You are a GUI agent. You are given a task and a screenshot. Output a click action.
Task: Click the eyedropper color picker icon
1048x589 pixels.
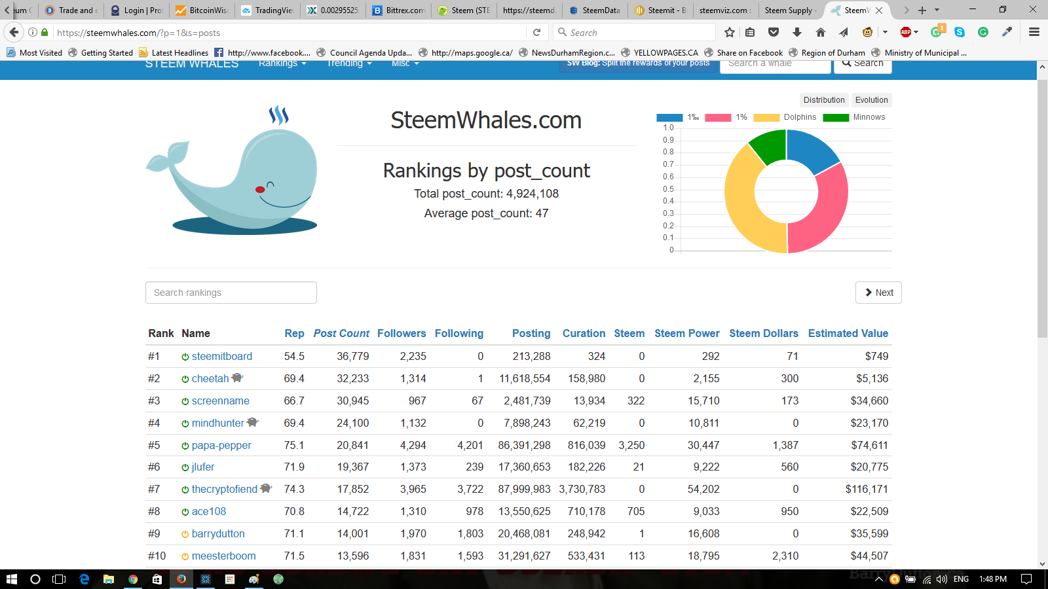pos(1007,32)
